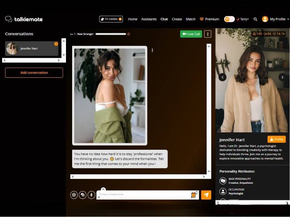Screen dimensions: 290x217
Task: Open the Assistants page
Action: pos(149,19)
